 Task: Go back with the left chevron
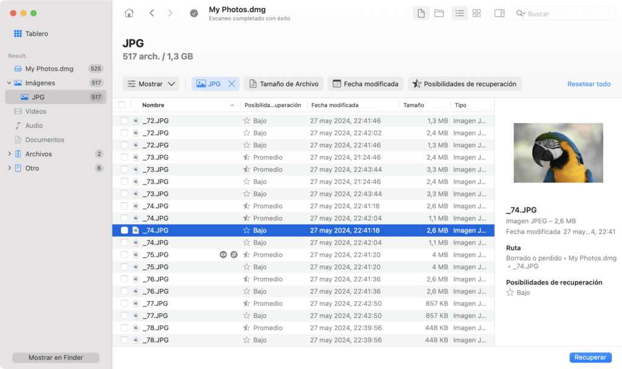(x=152, y=13)
